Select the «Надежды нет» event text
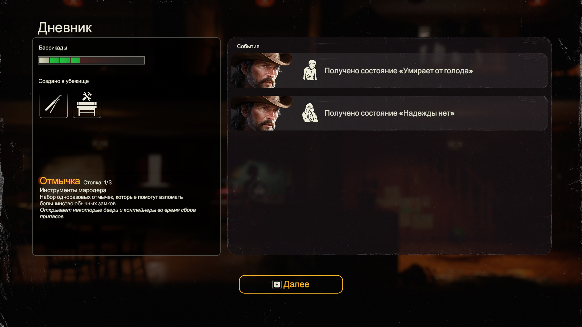The height and width of the screenshot is (327, 582). coord(389,113)
